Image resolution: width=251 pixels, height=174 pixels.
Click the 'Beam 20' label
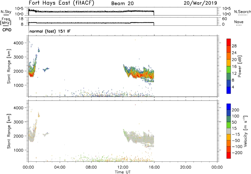point(122,3)
